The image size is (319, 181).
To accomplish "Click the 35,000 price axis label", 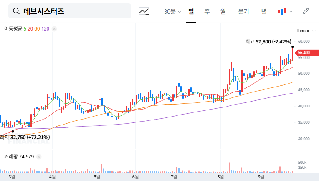I will pos(304,122).
